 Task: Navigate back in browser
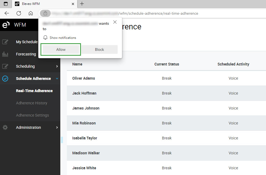pyautogui.click(x=7, y=13)
